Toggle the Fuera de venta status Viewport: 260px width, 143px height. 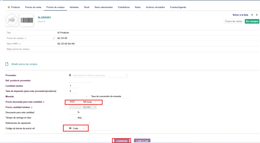coord(233,22)
